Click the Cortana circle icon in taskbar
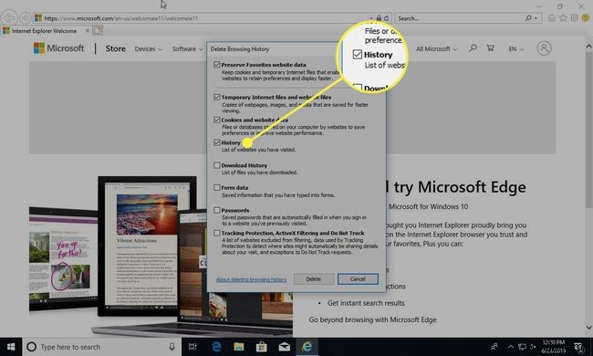Screen dimensions: 593x356 click(32, 347)
